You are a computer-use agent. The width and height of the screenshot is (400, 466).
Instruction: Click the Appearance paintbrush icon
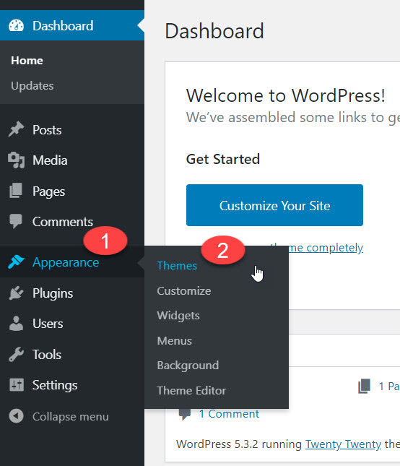click(16, 262)
